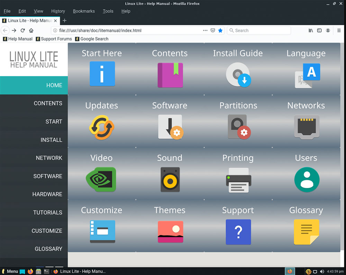
Task: Reload the current page
Action: click(23, 30)
